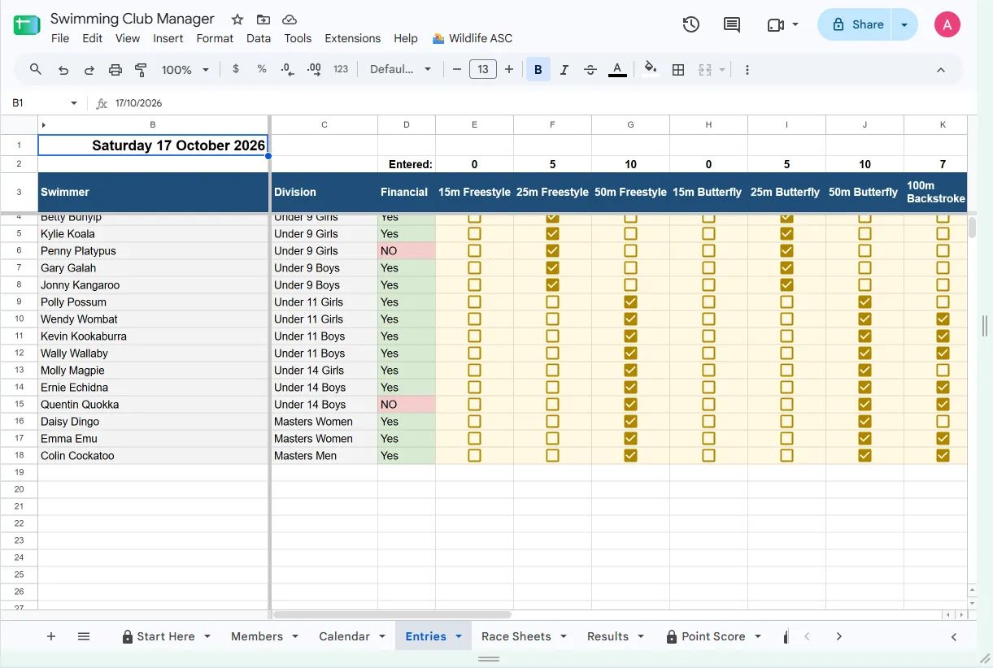Screen dimensions: 993x668
Task: Open the Google Sheets home icon
Action: [27, 25]
